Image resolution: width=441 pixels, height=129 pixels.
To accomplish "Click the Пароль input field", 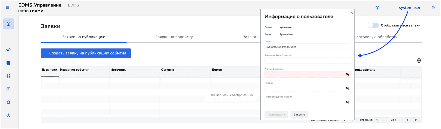I will point(308,88).
